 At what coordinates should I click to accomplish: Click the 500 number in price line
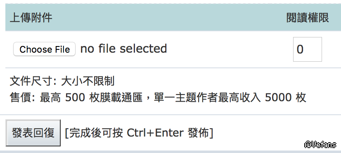(x=75, y=97)
